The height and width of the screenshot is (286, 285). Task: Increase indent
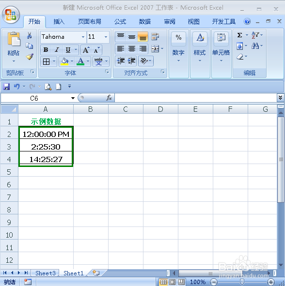132,61
